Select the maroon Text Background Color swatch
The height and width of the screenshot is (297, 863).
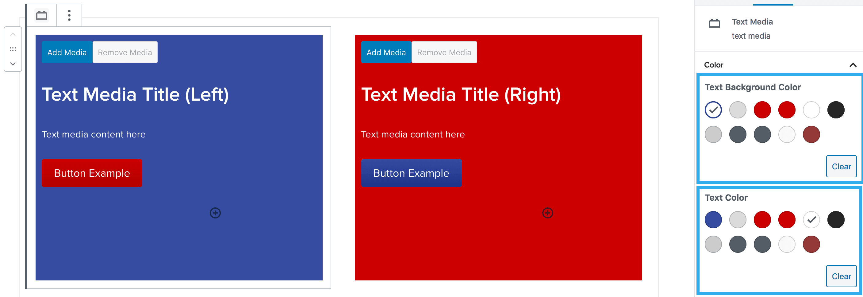click(x=811, y=134)
